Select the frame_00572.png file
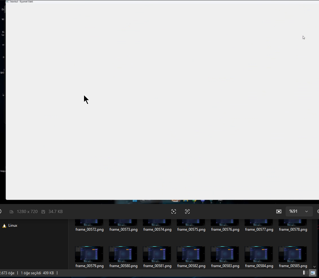319x278 pixels. pos(89,225)
